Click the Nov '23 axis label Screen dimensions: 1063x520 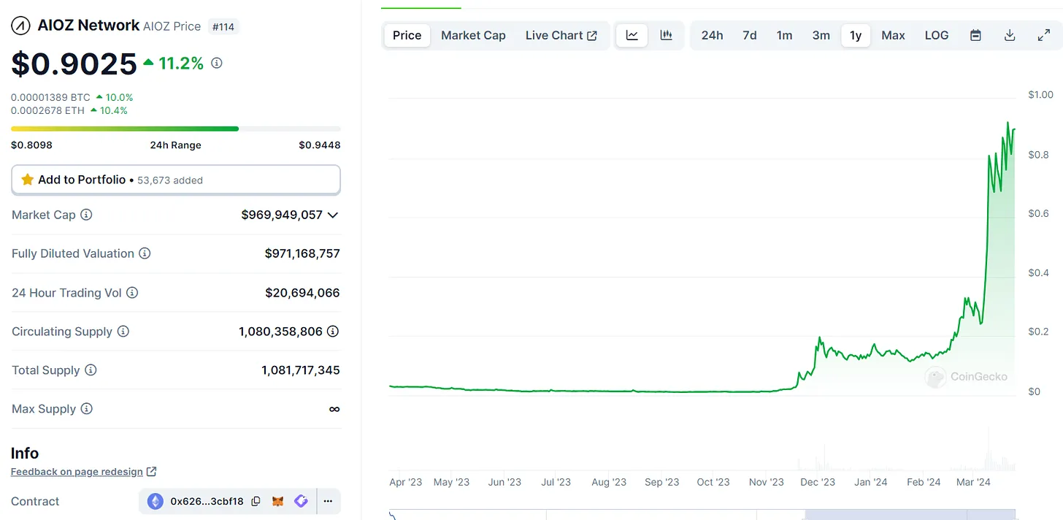point(766,482)
